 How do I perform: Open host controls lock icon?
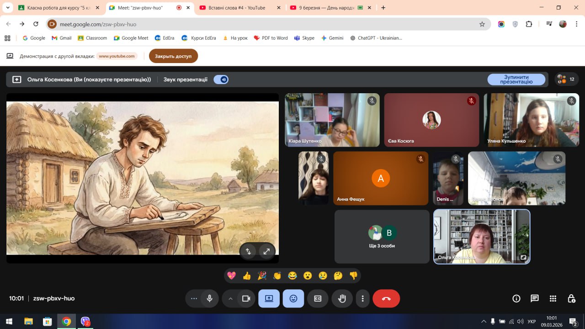pyautogui.click(x=571, y=298)
